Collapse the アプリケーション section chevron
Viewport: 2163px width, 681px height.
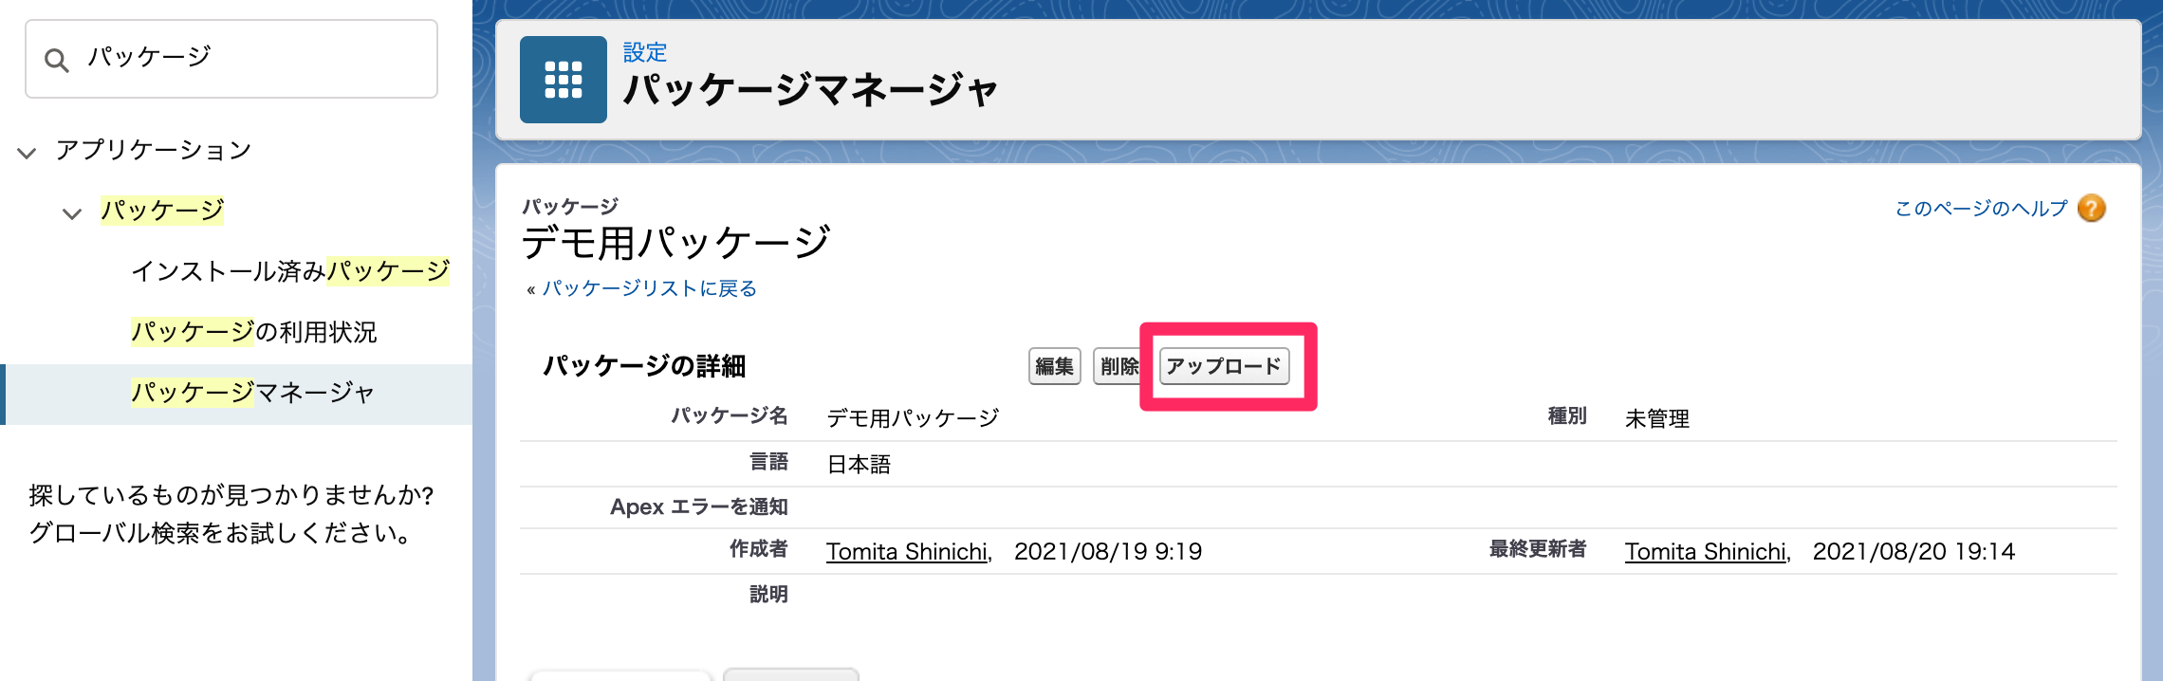27,153
